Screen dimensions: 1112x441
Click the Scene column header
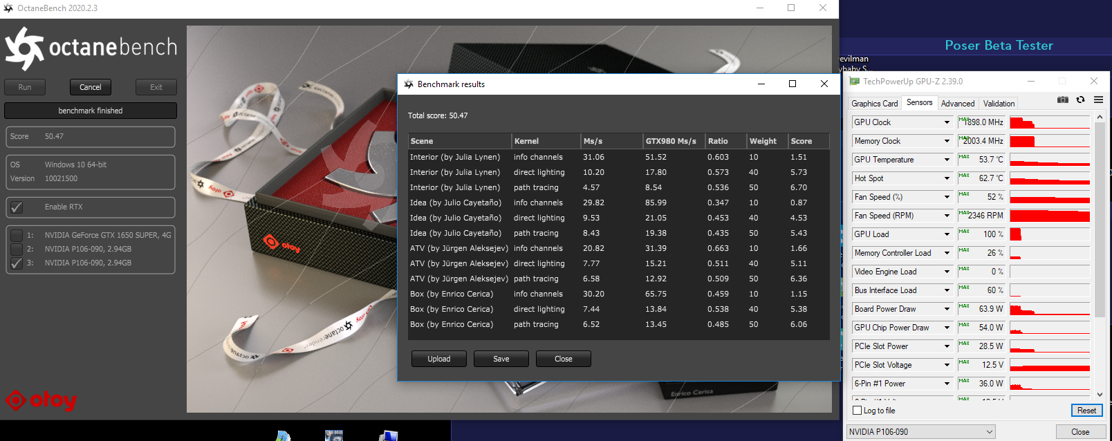point(460,141)
